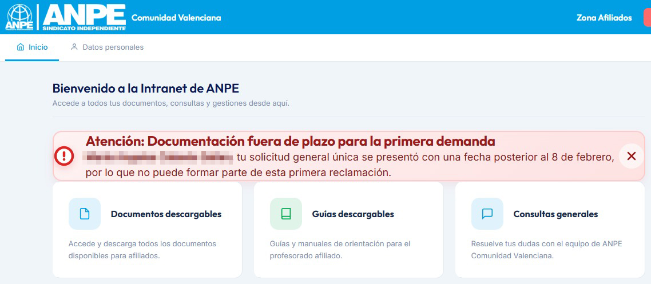Click the ANPE Sindicato Independiente wordmark
This screenshot has height=284, width=651.
84,17
